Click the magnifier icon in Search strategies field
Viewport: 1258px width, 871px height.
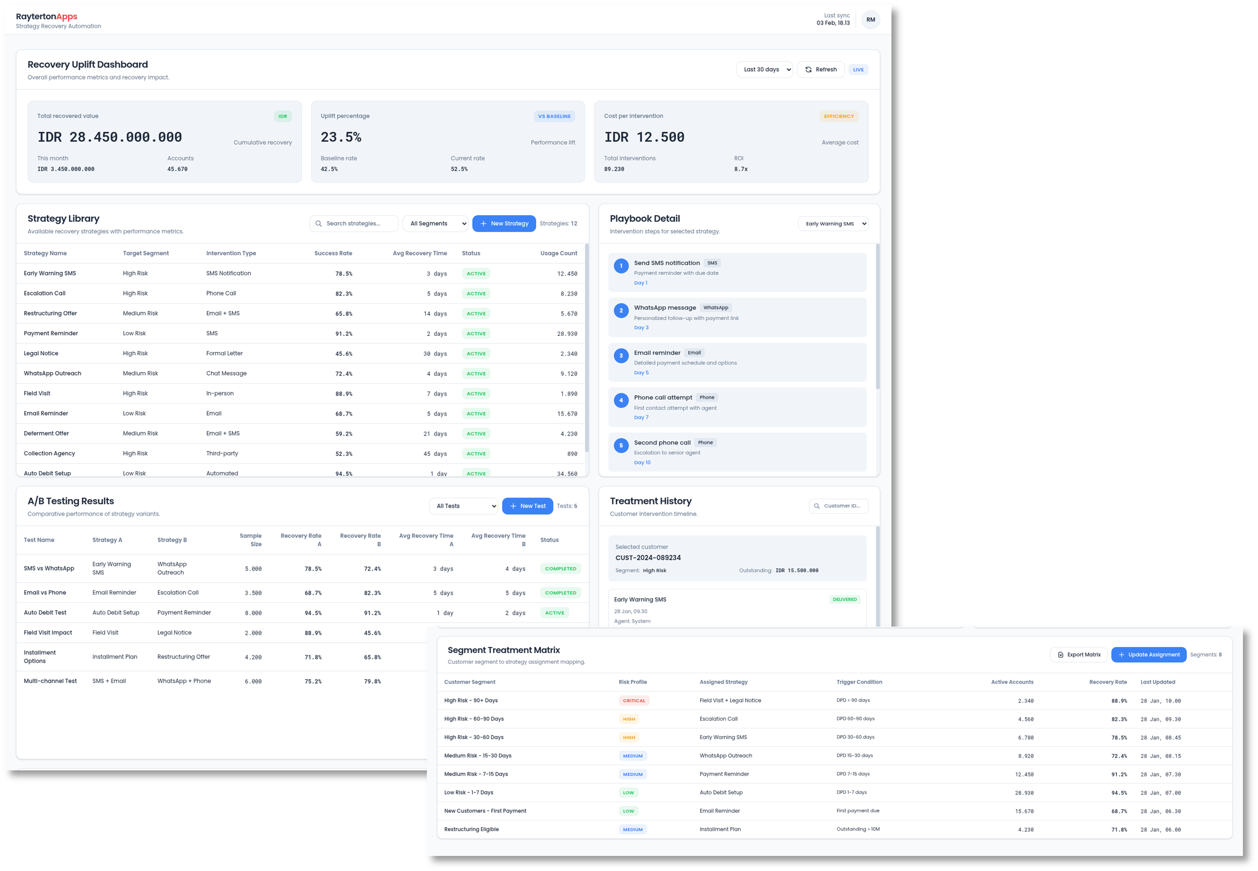318,223
